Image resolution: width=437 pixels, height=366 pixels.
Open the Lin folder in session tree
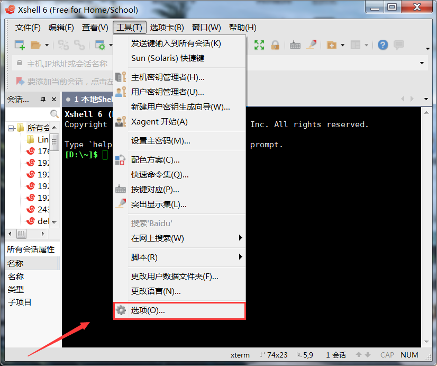38,139
